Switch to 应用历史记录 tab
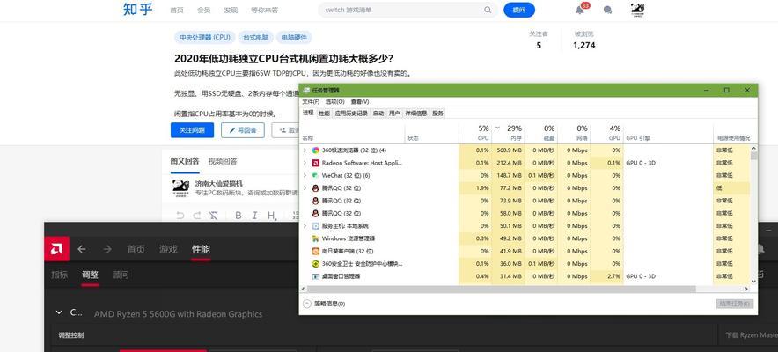 point(351,113)
